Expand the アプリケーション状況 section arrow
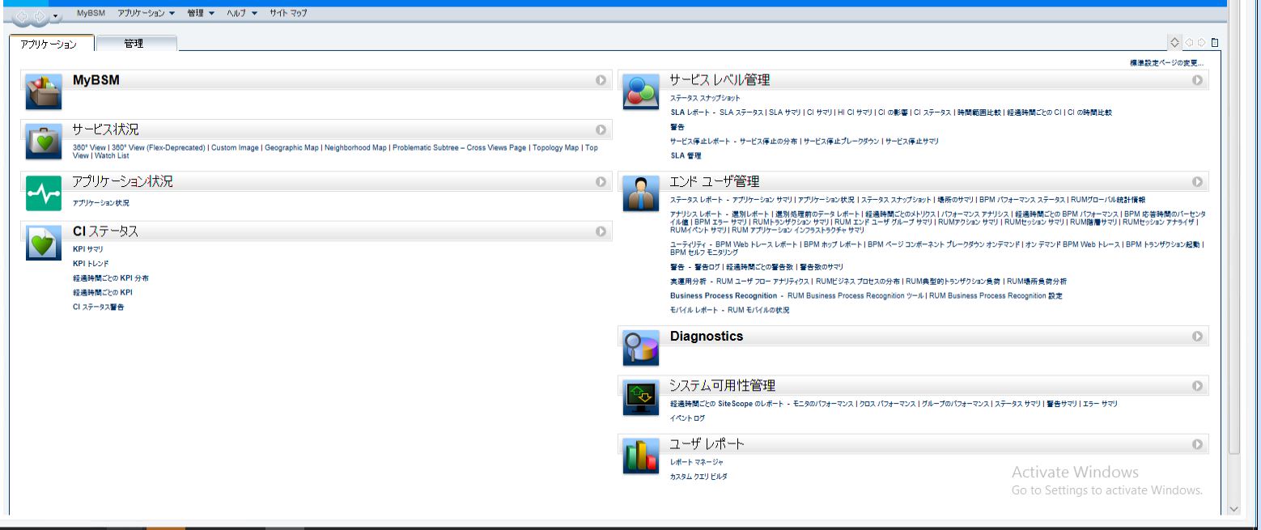The width and height of the screenshot is (1261, 530). coord(601,182)
